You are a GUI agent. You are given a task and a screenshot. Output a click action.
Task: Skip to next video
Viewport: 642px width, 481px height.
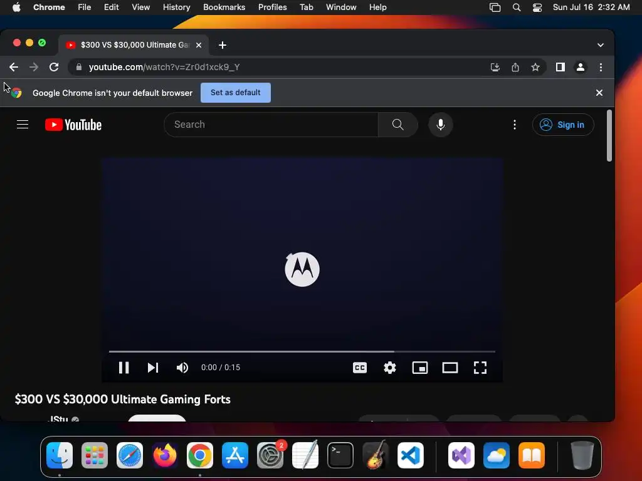(x=153, y=368)
